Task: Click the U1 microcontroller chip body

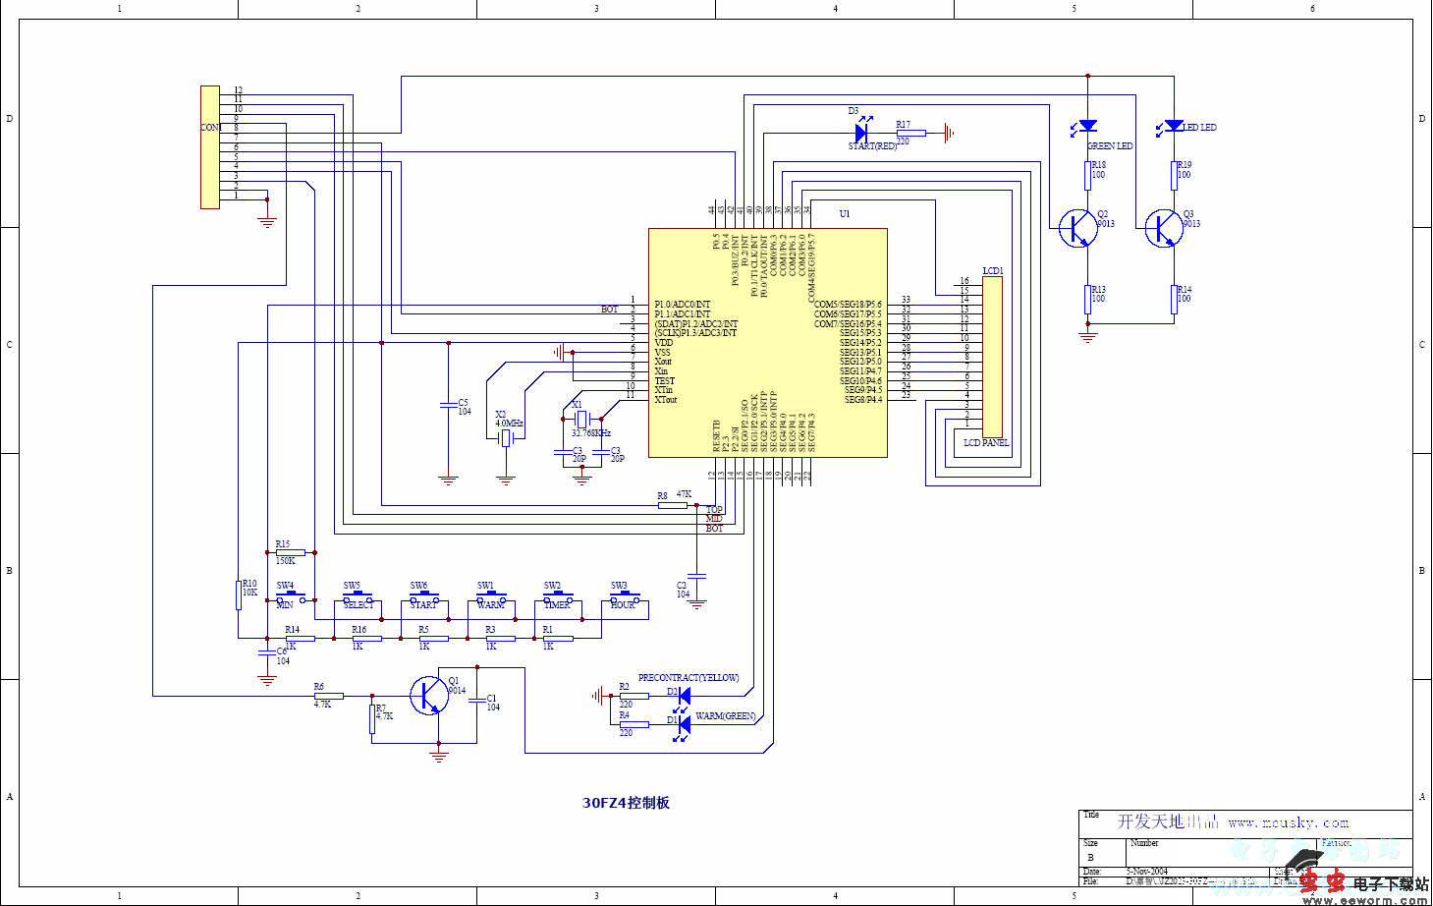Action: point(767,342)
